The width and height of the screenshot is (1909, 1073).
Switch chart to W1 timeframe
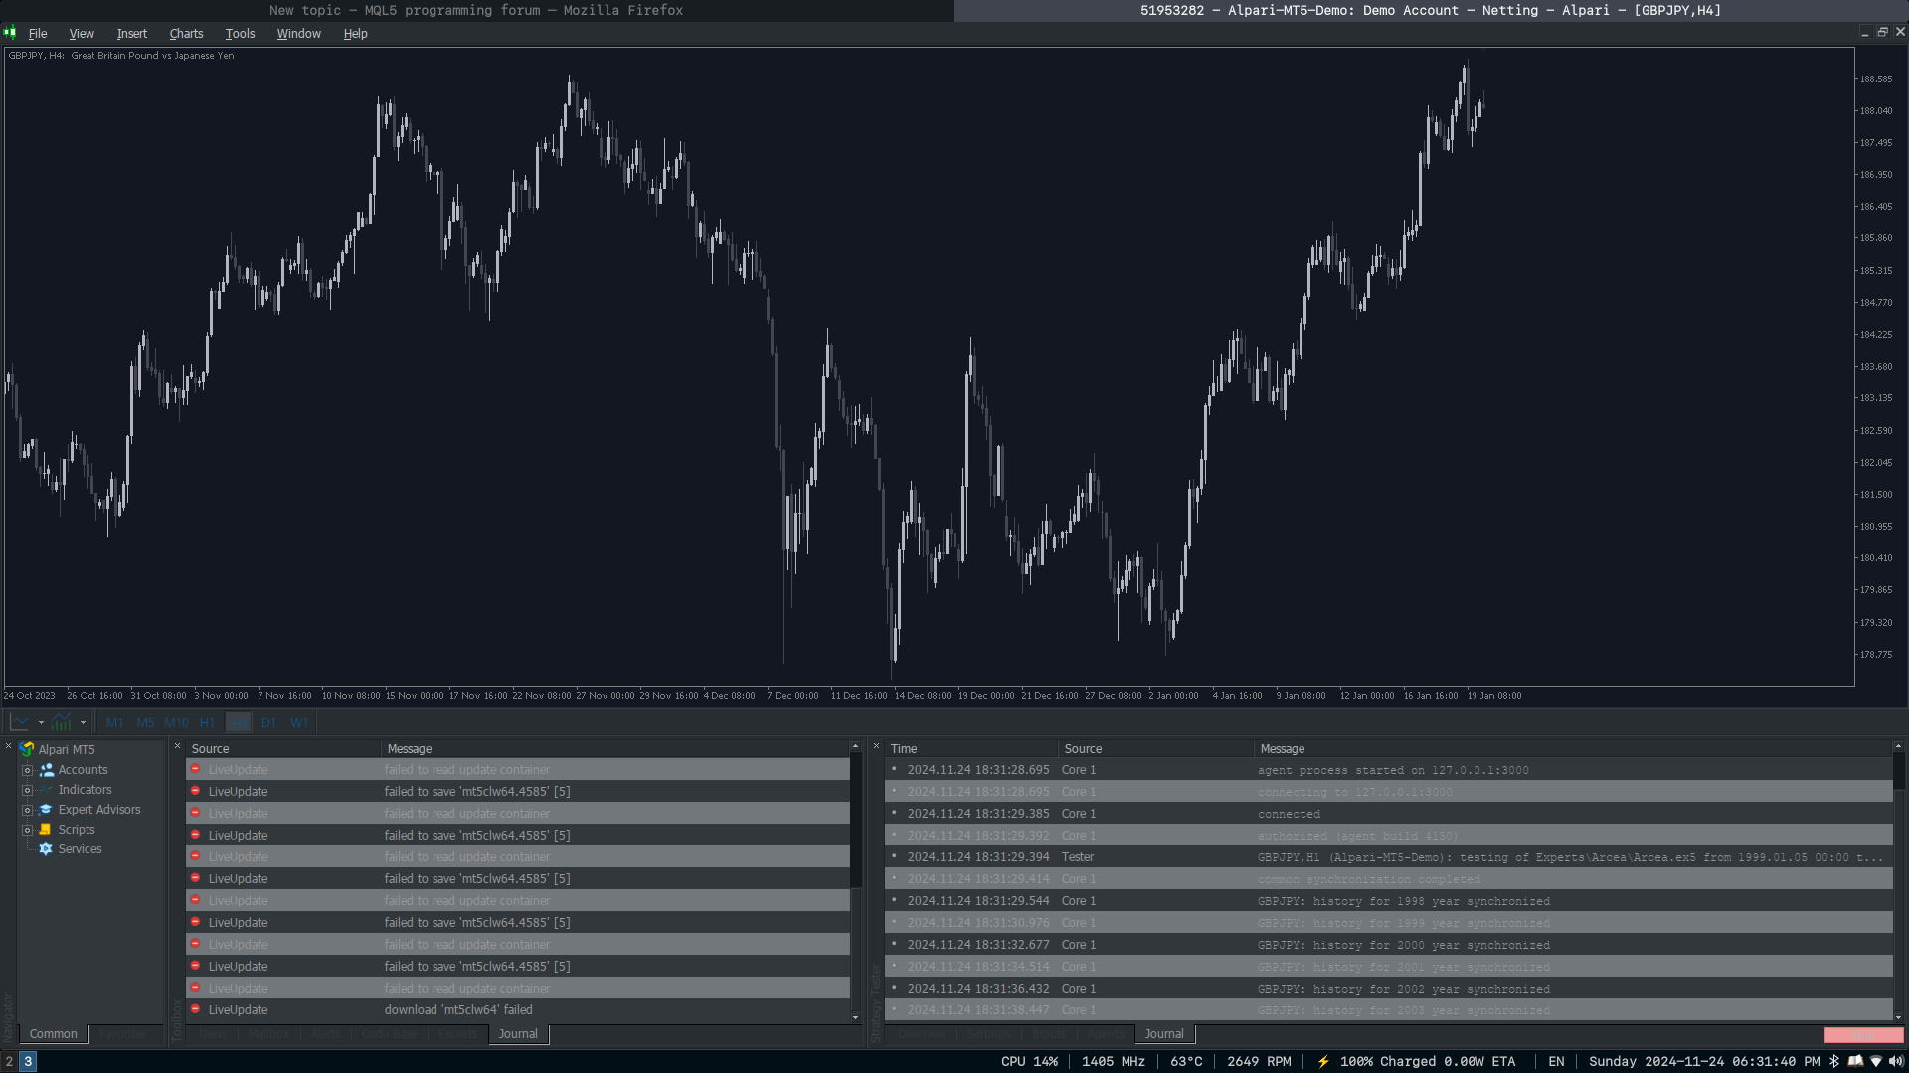299,722
